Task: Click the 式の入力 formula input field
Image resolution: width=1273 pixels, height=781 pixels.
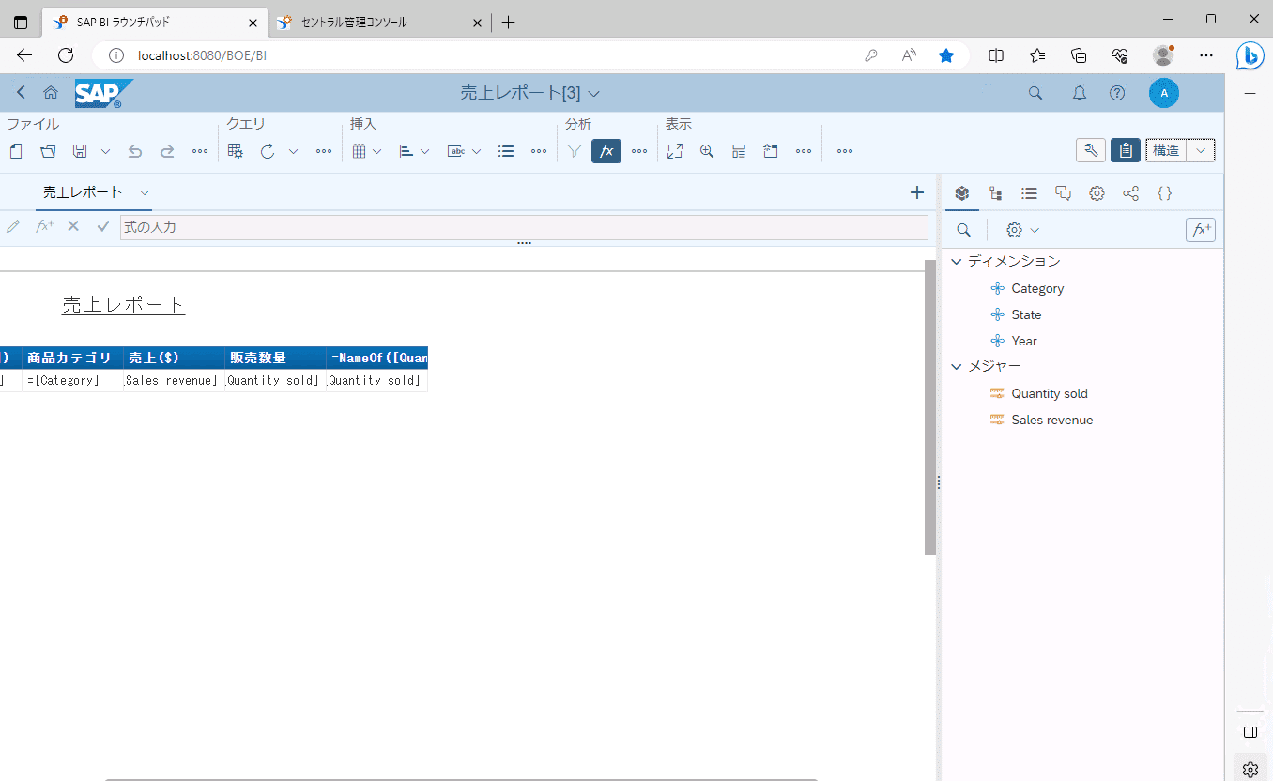Action: [x=523, y=227]
